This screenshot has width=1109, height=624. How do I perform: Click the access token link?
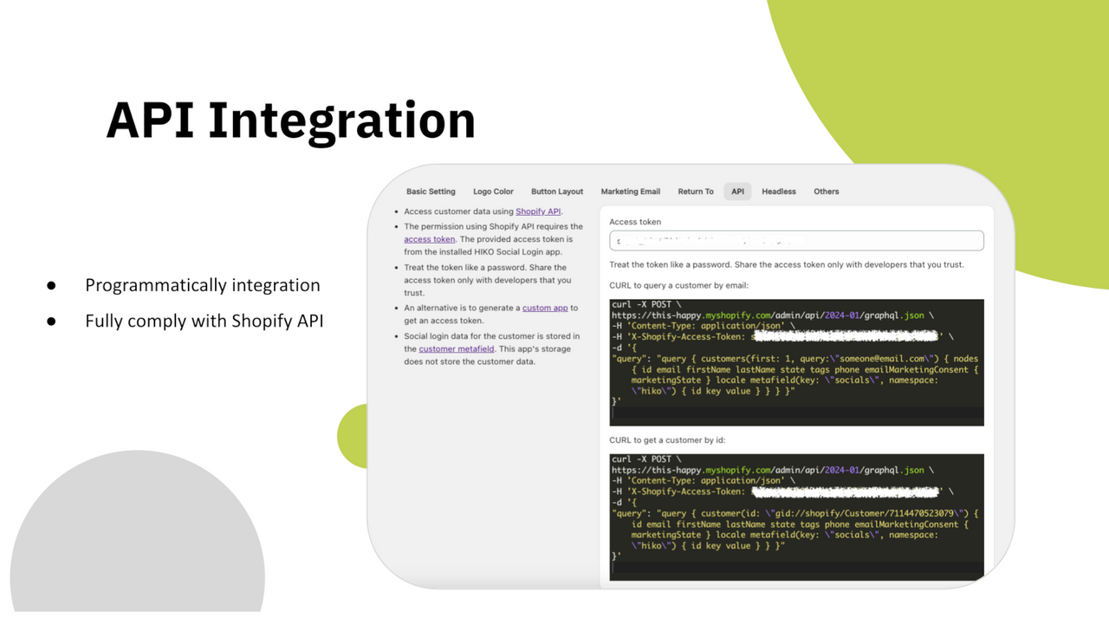coord(429,239)
